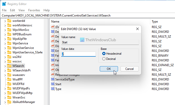
Task: Select the WudfPf folder icon
Action: tap(9, 79)
